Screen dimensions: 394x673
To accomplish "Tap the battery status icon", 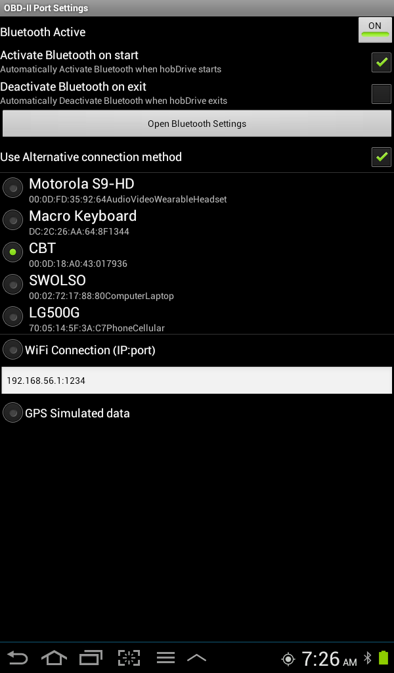I will click(383, 658).
